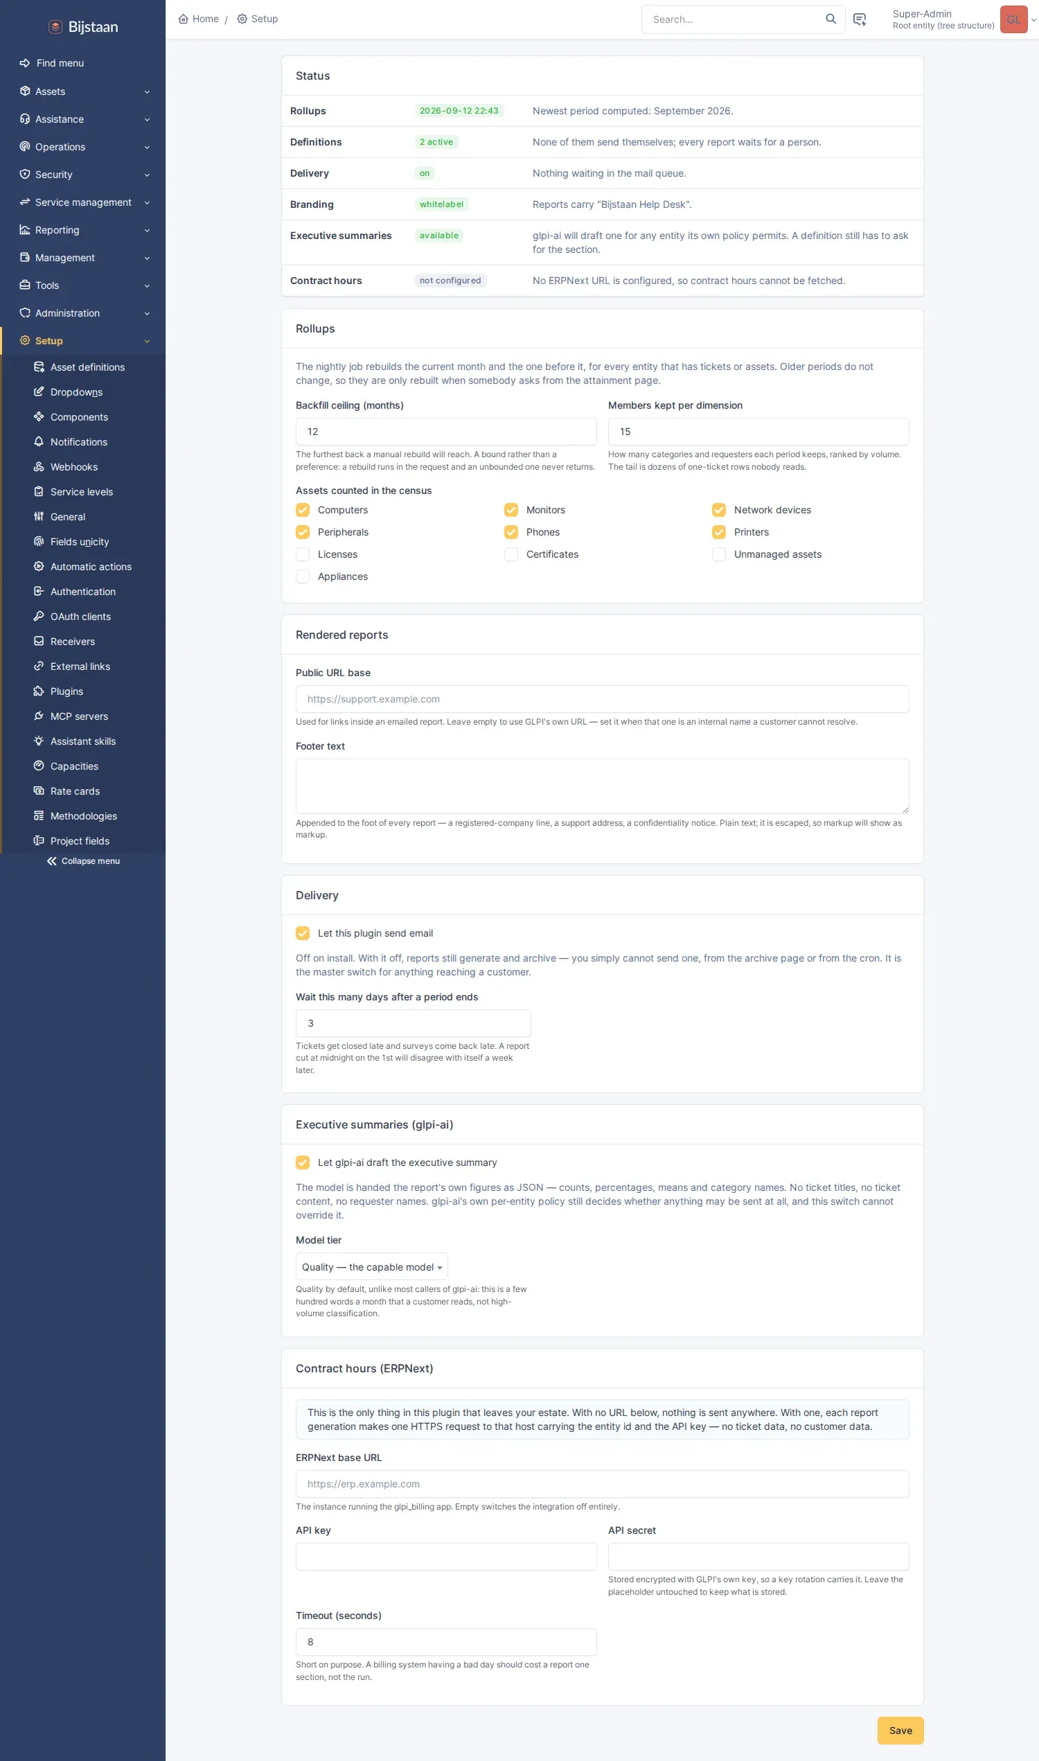Click the Save button
The image size is (1039, 1761).
900,1730
